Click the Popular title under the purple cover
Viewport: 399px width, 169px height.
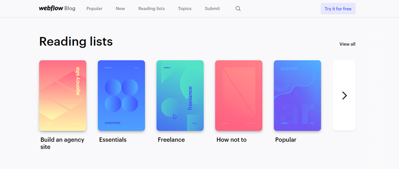(286, 140)
